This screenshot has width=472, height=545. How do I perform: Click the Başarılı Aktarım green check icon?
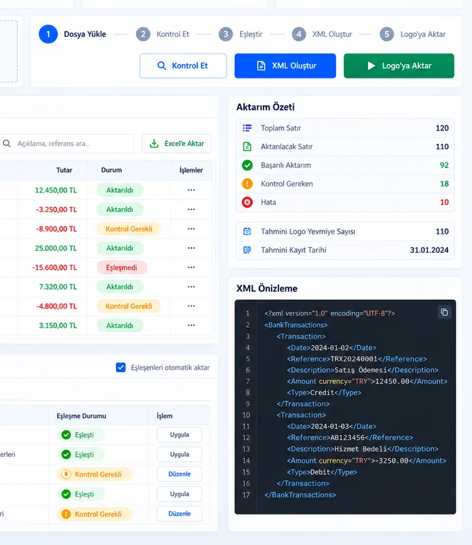248,165
